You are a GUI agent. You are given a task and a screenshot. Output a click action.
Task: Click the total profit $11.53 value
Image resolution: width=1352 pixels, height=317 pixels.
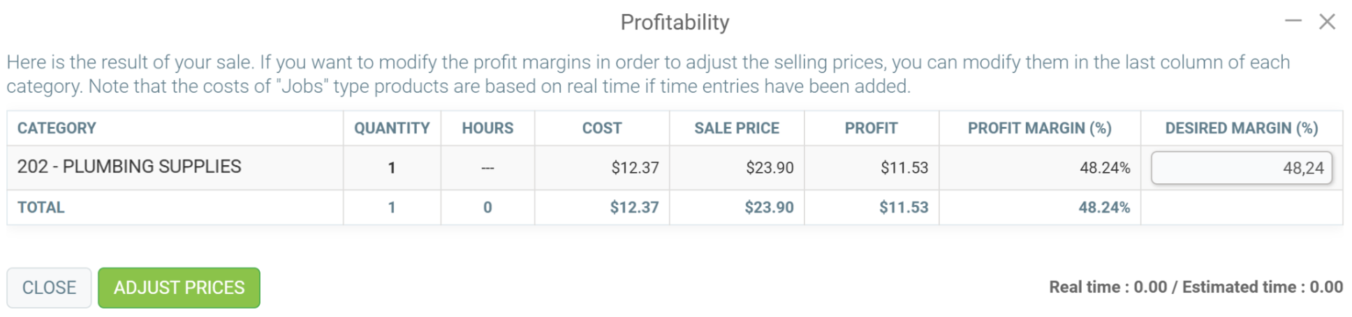point(904,208)
